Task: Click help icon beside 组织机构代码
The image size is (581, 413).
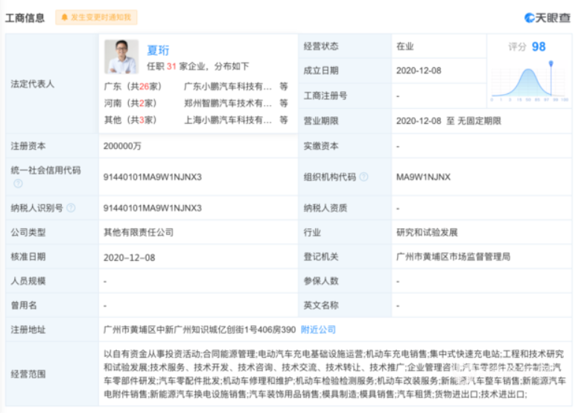Action: [x=363, y=177]
